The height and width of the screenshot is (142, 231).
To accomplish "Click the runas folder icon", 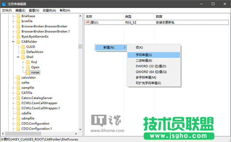I will pyautogui.click(x=28, y=72).
